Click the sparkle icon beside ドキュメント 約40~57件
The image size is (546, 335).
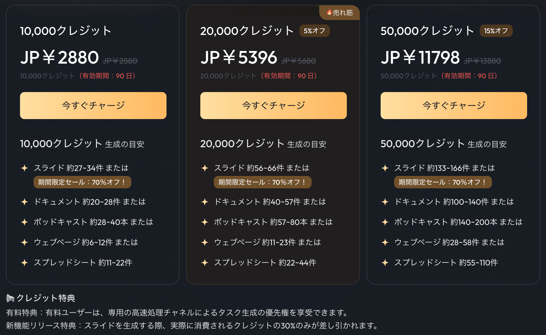pyautogui.click(x=205, y=202)
